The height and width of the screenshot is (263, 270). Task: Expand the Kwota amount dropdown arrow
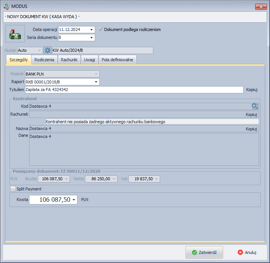tap(74, 200)
